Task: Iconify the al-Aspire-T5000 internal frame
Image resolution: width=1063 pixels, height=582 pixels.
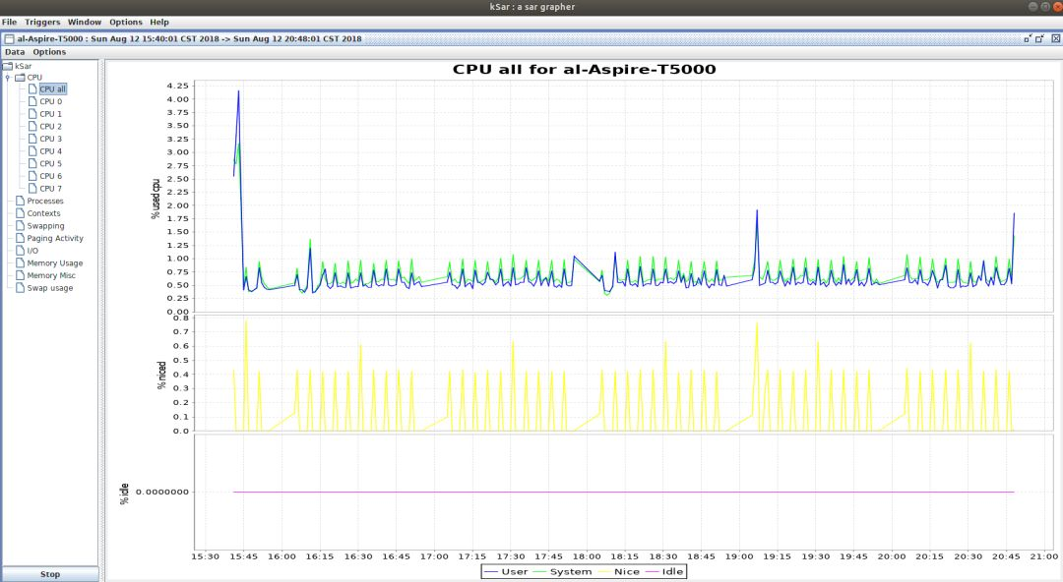Action: 1028,38
